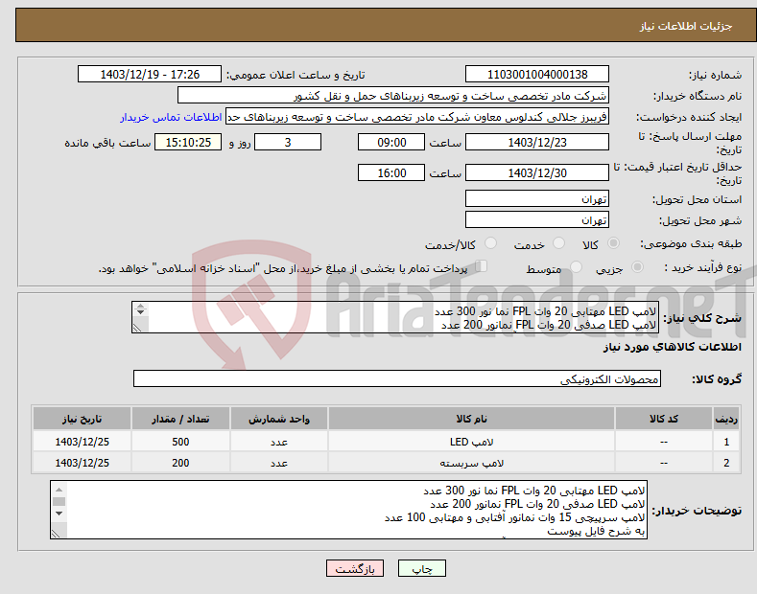The image size is (757, 594).
Task: Click the price validity date 1403/12/30
Action: click(537, 172)
